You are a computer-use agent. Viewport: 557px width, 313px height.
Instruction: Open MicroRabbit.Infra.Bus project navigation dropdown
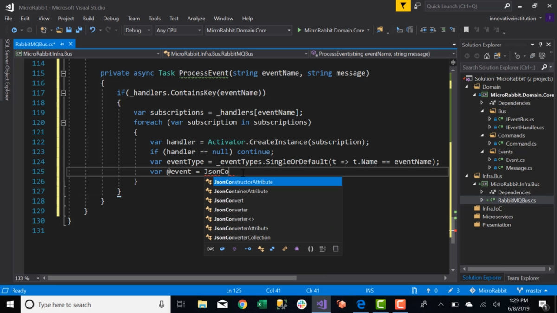coord(87,54)
